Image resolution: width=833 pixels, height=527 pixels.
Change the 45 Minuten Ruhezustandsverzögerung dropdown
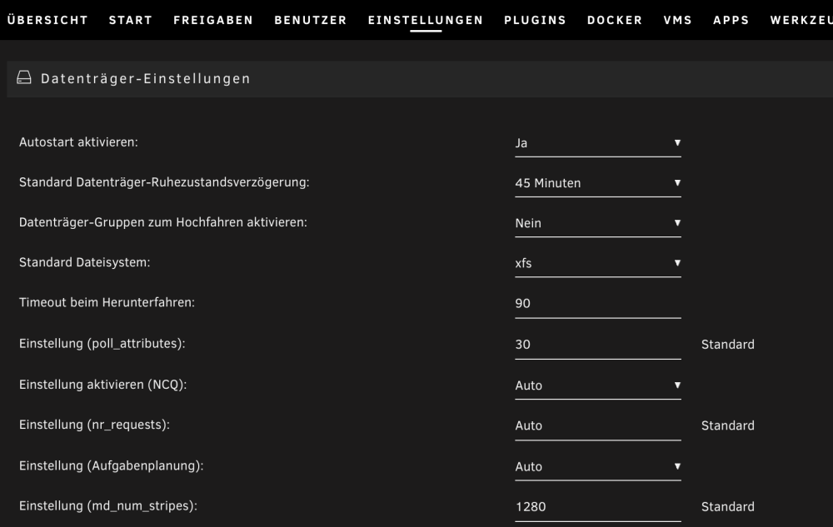point(597,183)
